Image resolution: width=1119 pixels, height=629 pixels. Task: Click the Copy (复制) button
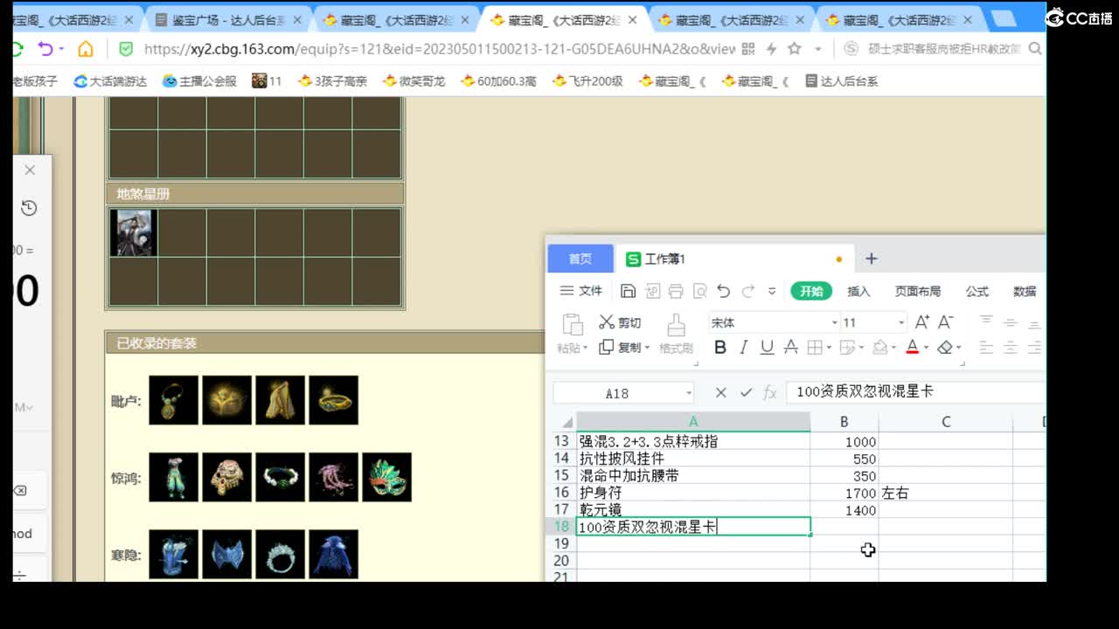tap(620, 348)
